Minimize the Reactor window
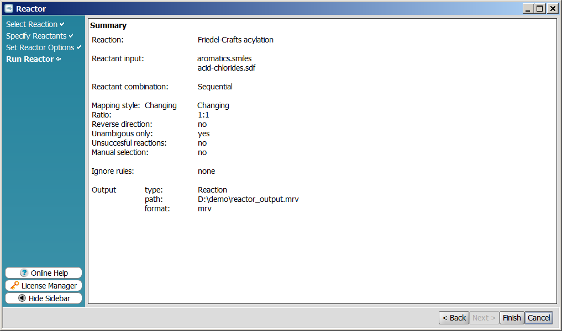The height and width of the screenshot is (331, 562). (528, 8)
